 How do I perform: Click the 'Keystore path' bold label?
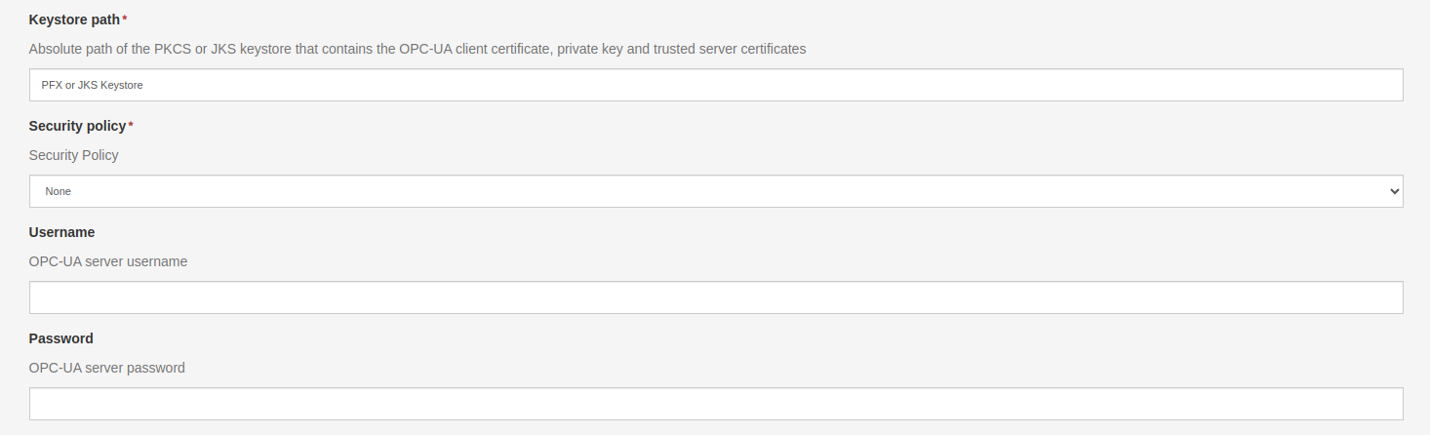pos(74,20)
